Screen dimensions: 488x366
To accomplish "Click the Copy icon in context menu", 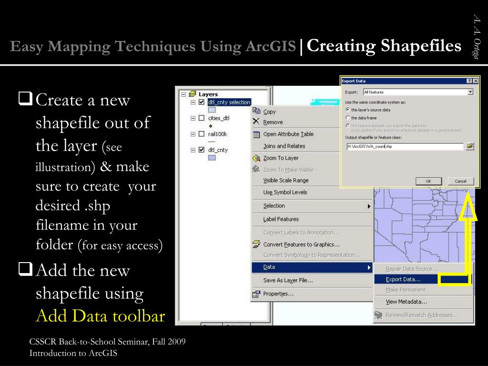I will [256, 111].
